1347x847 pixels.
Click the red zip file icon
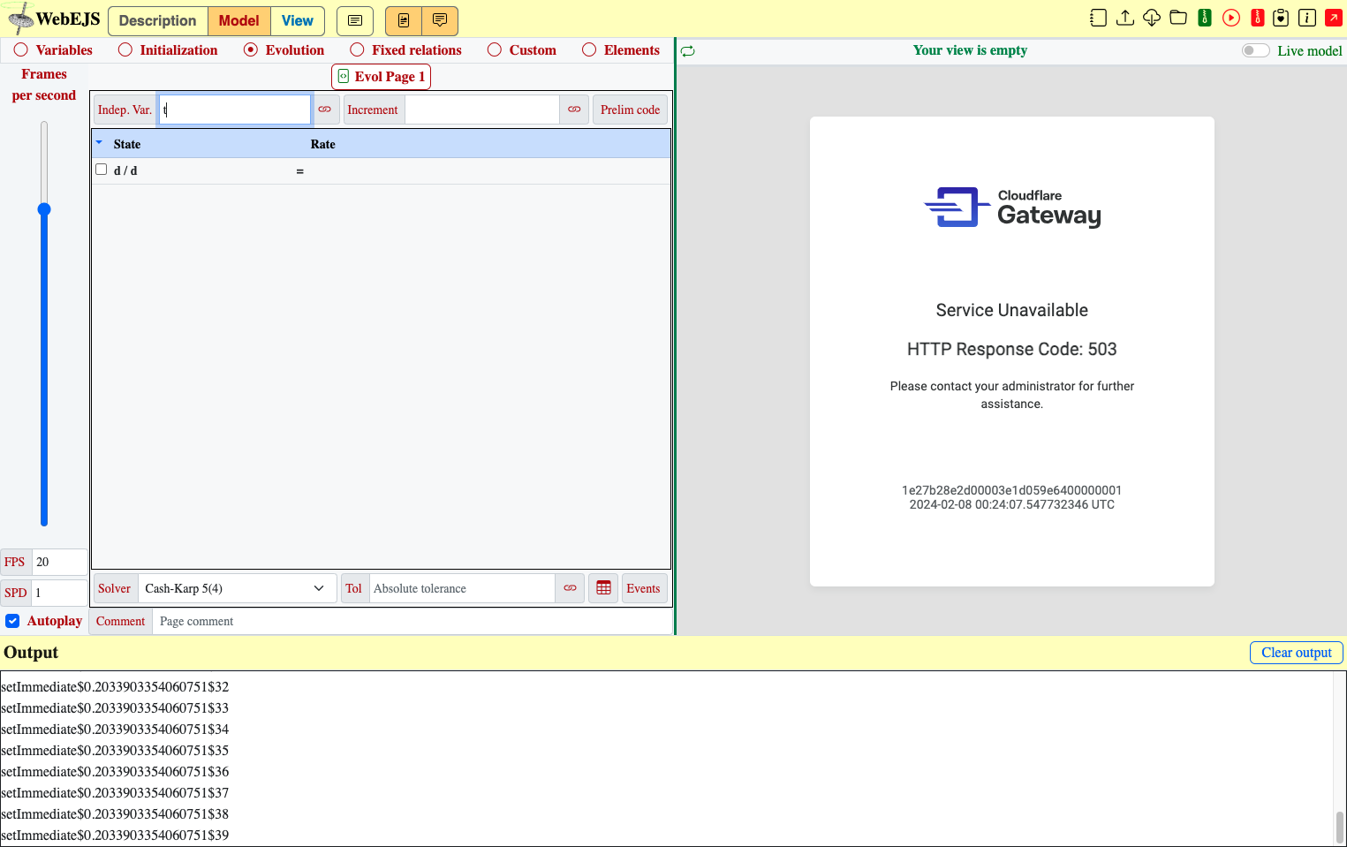tap(1258, 18)
